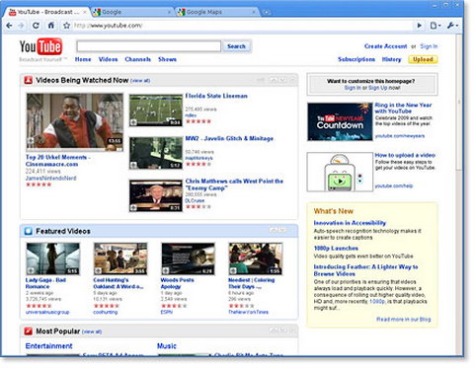
Task: Open youtube.com/help link
Action: [x=394, y=185]
